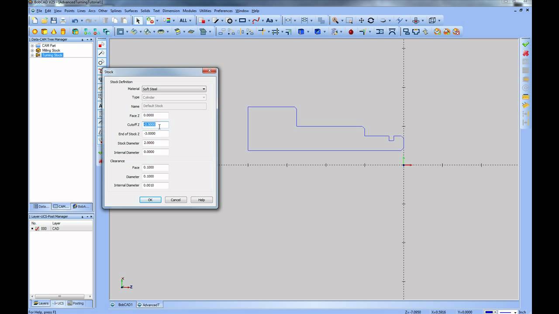This screenshot has height=314, width=559.
Task: Open the Splines menu
Action: pos(116,10)
